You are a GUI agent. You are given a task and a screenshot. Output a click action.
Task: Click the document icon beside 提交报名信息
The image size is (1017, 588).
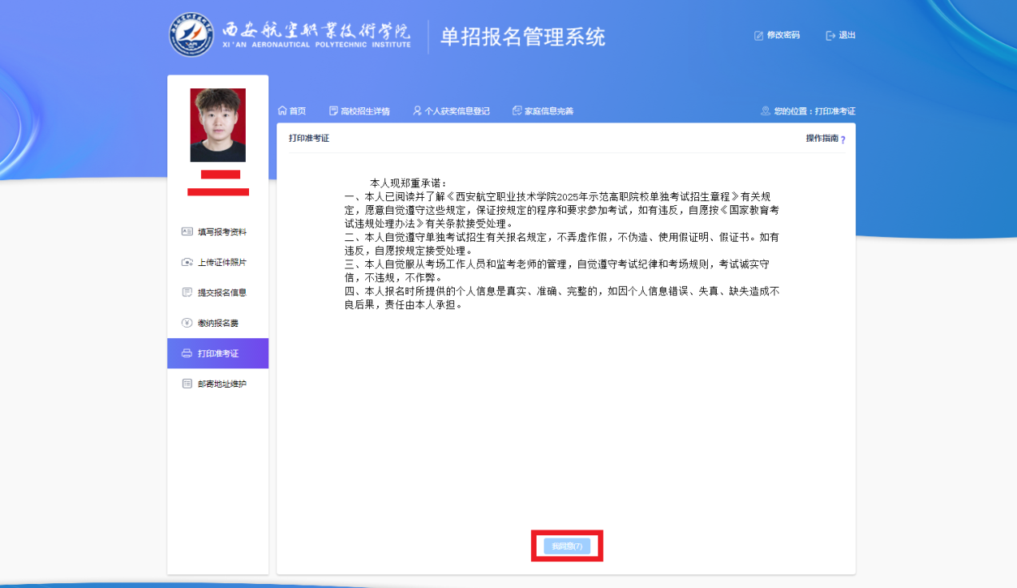coord(187,292)
